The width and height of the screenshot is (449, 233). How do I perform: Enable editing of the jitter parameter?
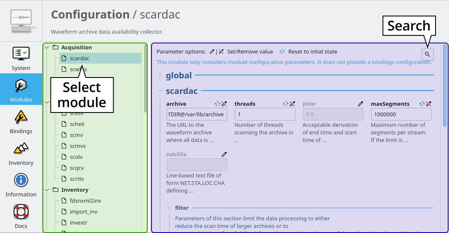click(x=360, y=104)
